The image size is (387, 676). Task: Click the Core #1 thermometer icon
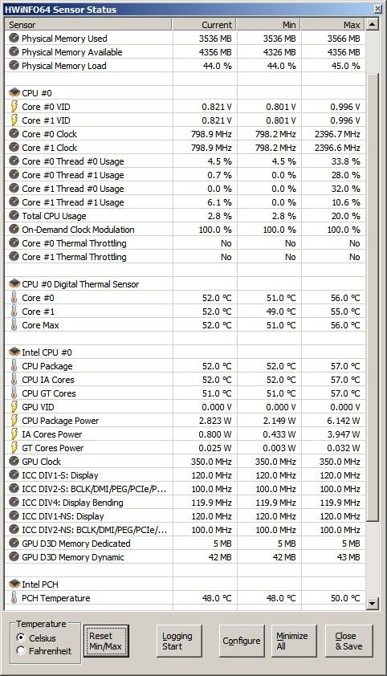click(14, 312)
